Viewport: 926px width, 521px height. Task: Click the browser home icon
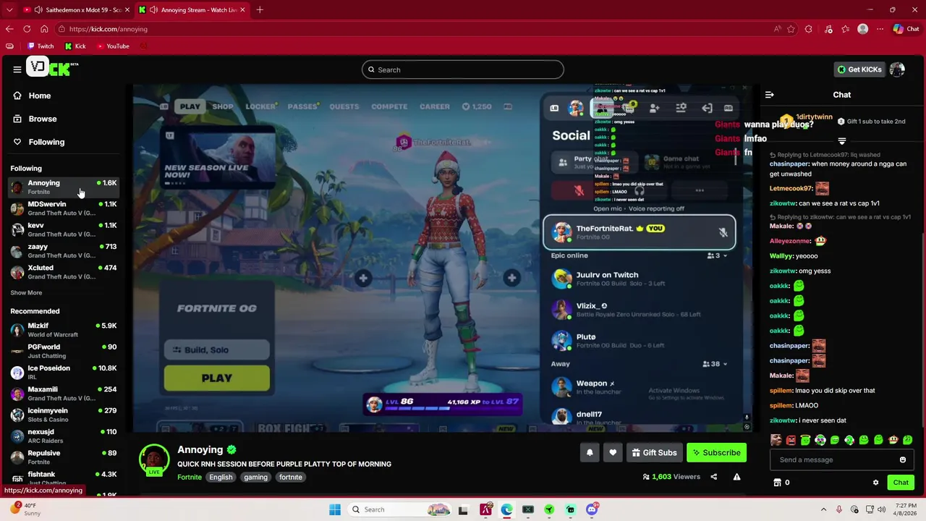pos(44,29)
